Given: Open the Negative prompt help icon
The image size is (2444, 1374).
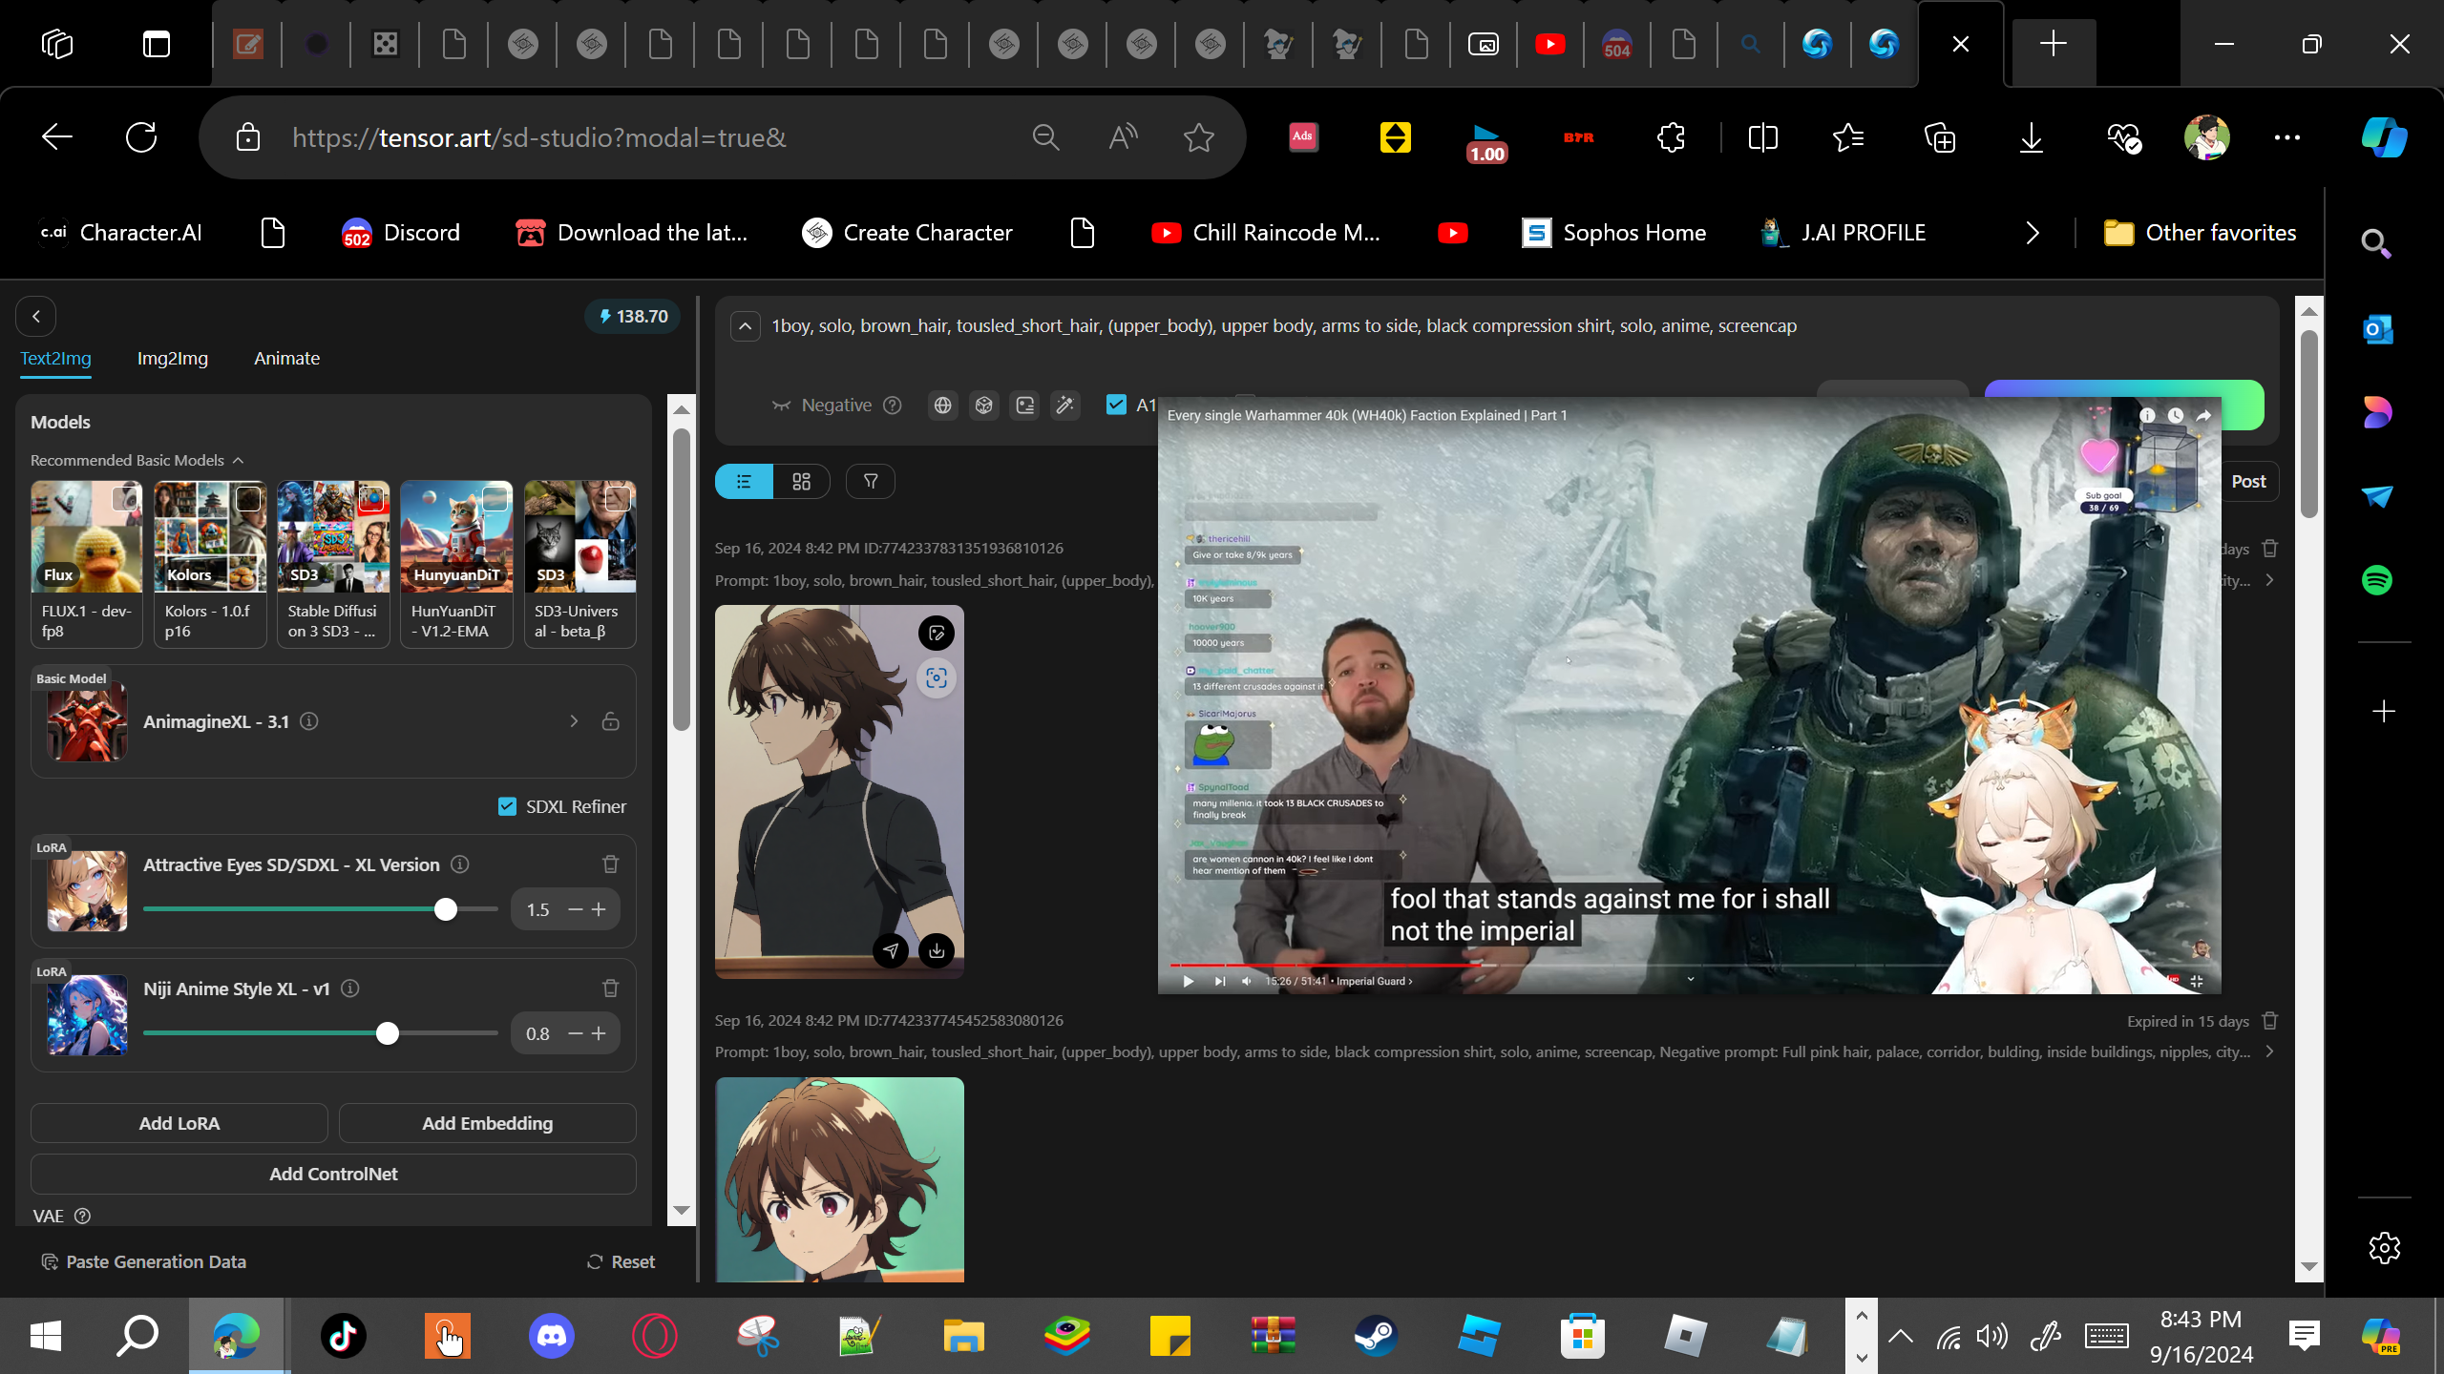Looking at the screenshot, I should coord(893,406).
